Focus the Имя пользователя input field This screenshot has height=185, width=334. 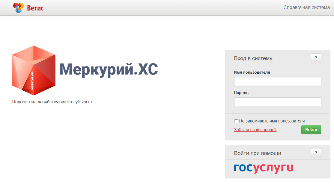278,81
